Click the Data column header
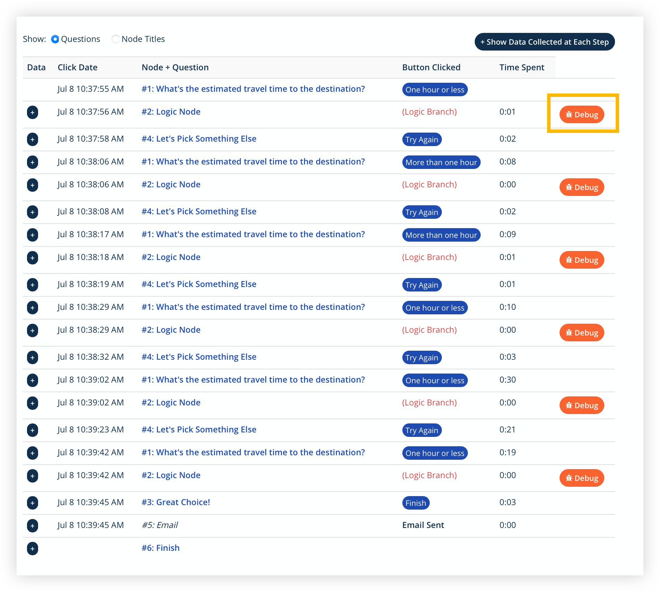 36,68
